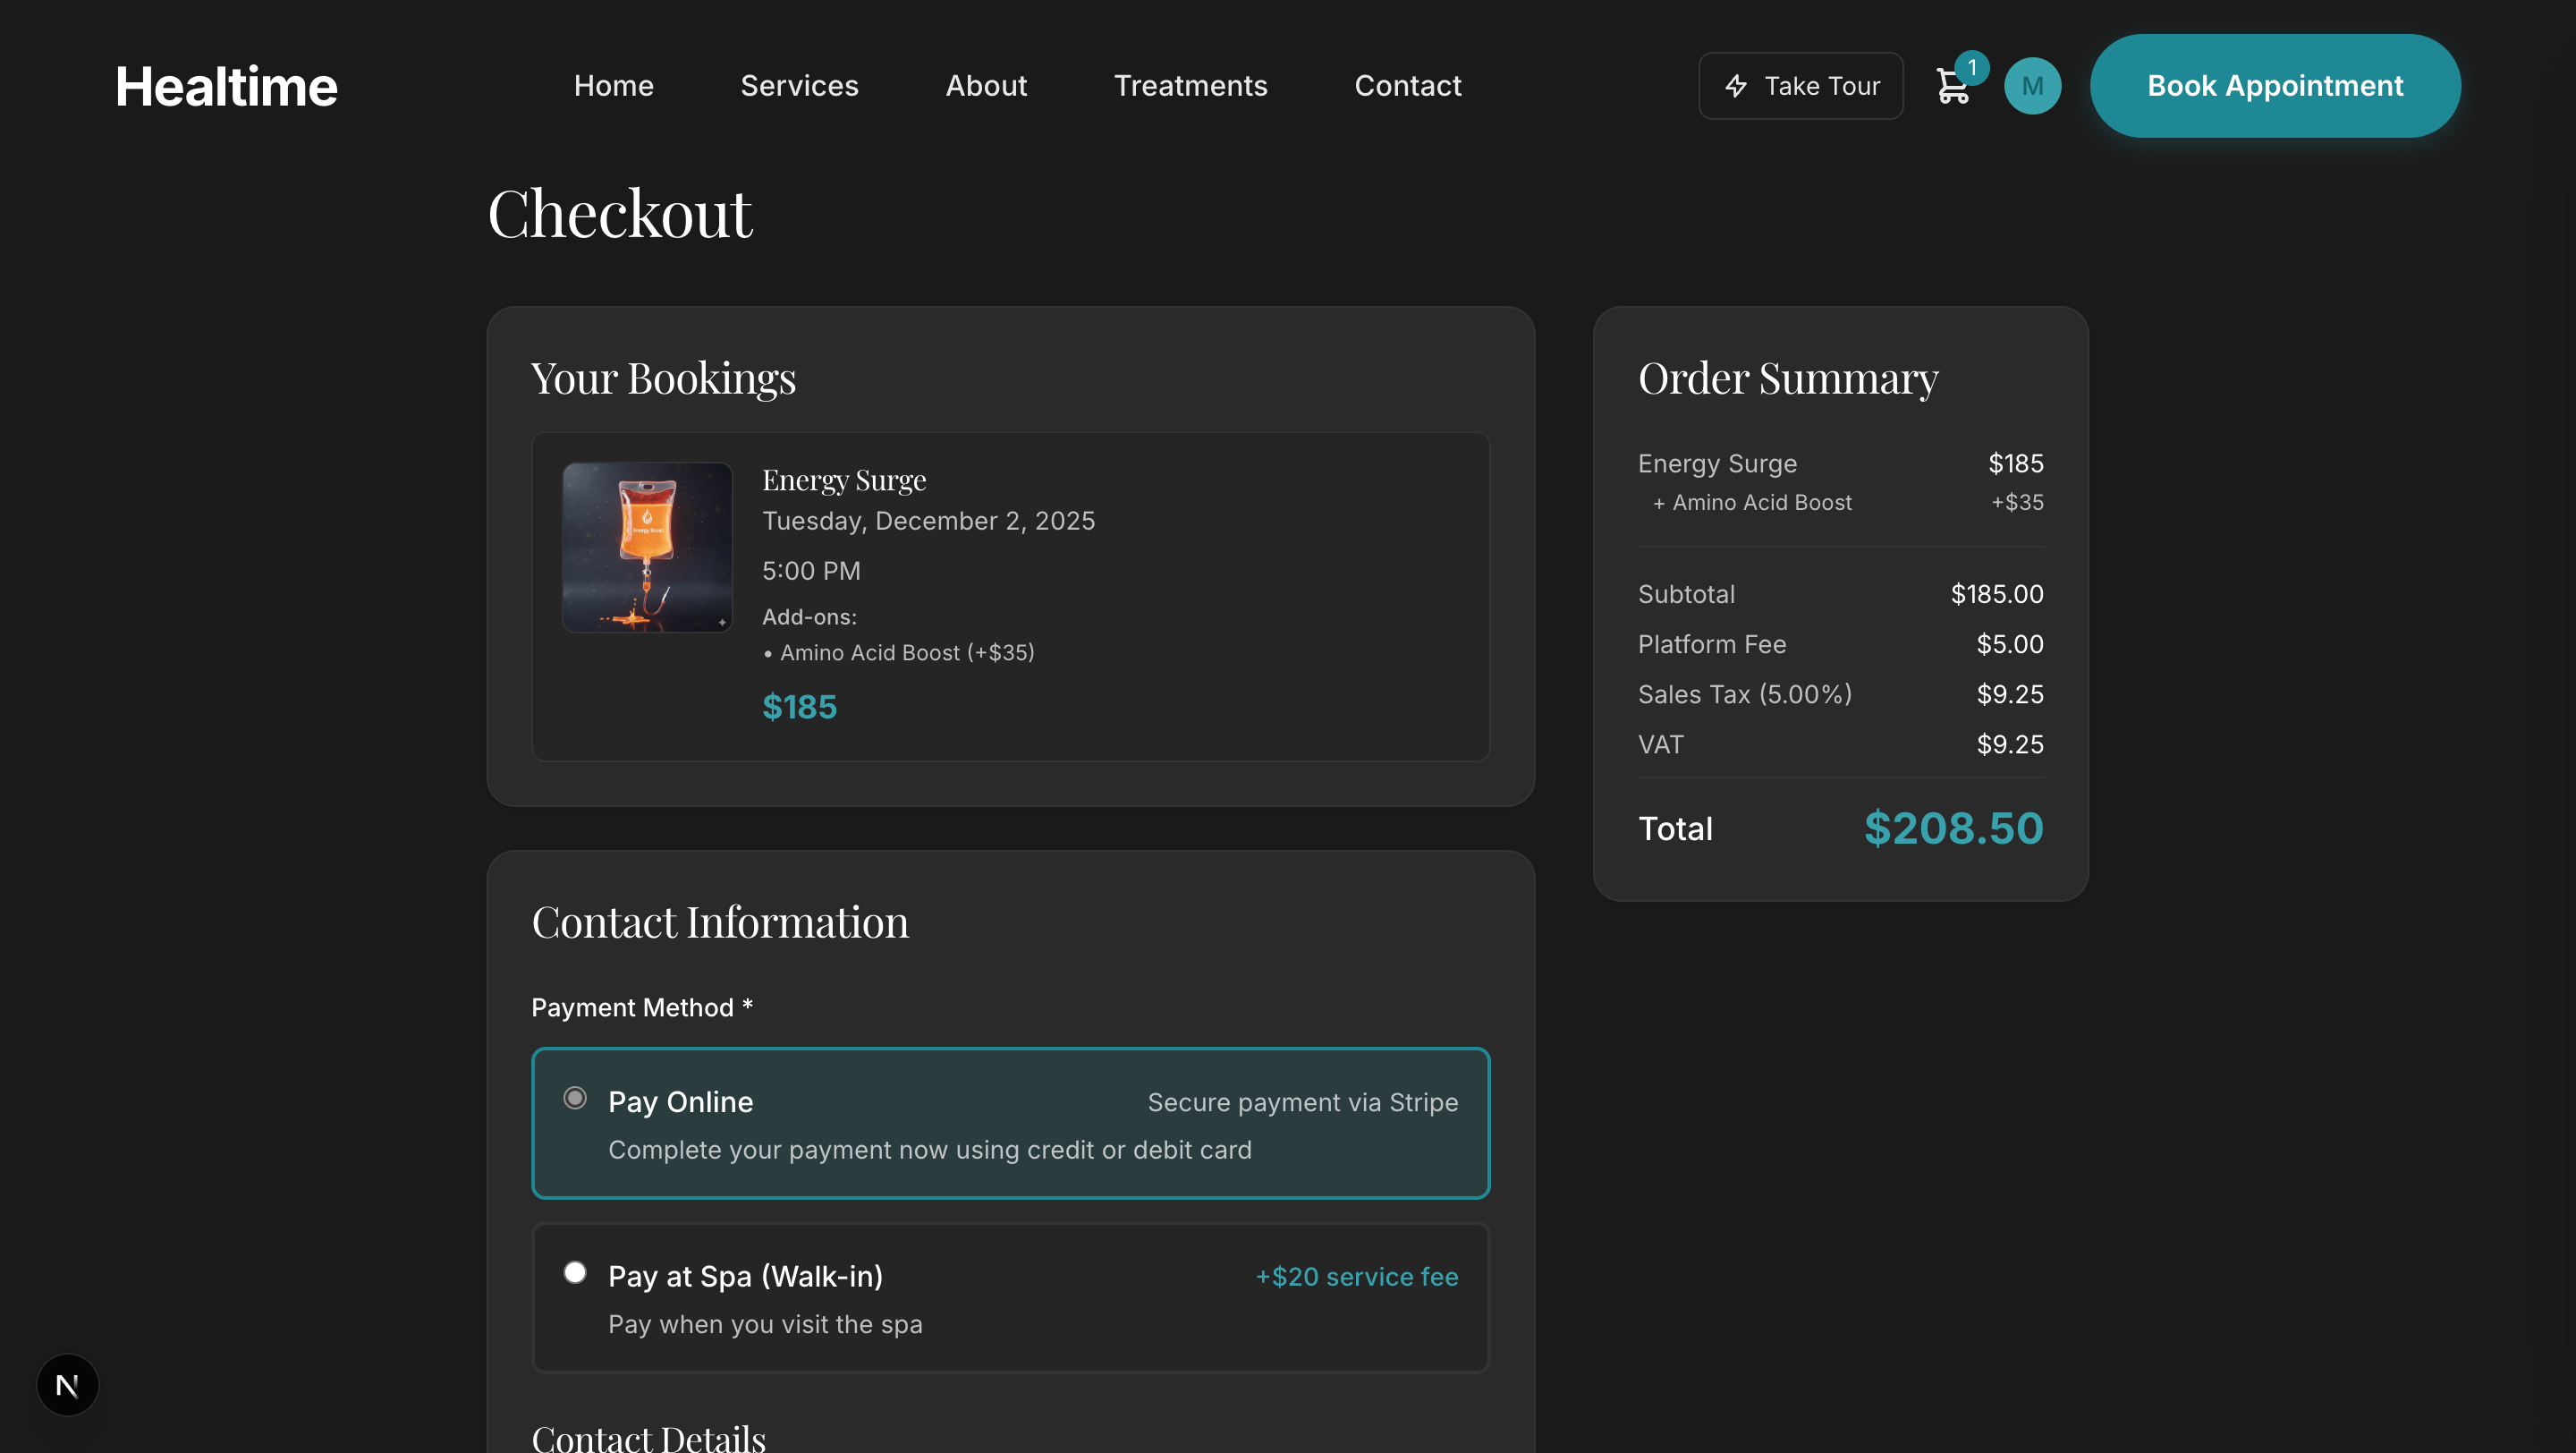Click the Next.js N badge in bottom-left corner
Screen dimensions: 2576x1453
67,1385
